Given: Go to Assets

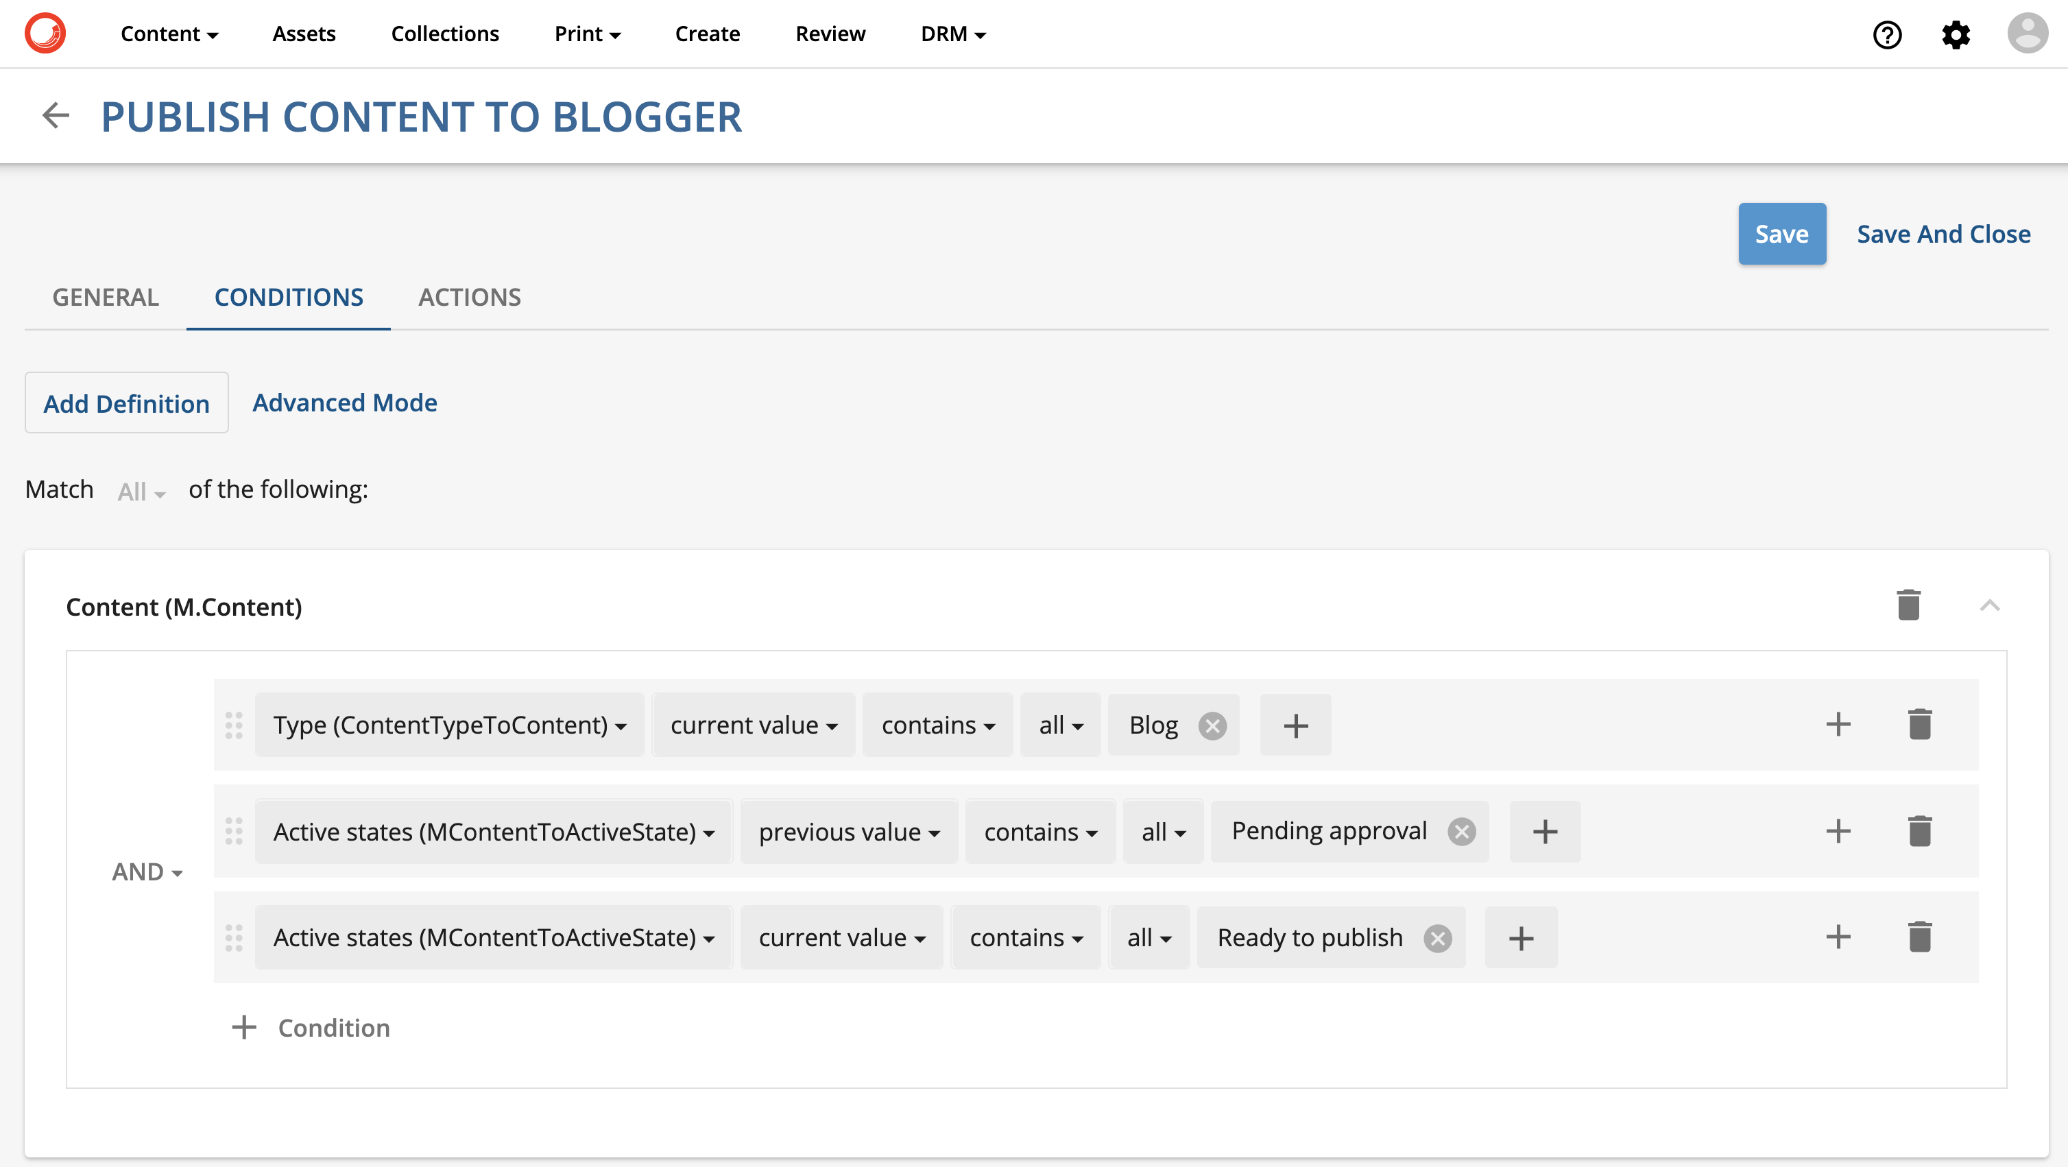Looking at the screenshot, I should 304,34.
